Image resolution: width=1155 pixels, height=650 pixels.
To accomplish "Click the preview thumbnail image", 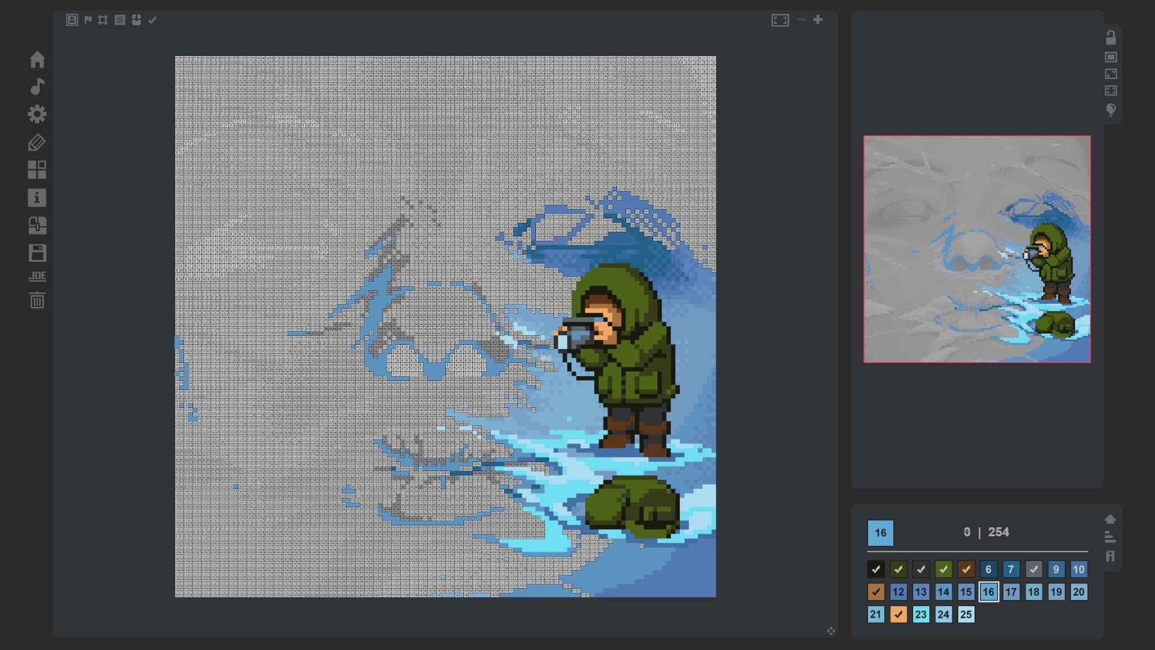I will tap(976, 249).
